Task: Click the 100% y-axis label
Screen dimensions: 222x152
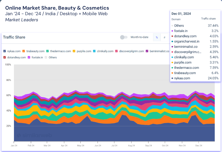Action: coord(8,64)
